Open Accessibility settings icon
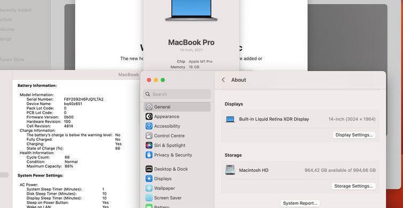 coord(149,126)
